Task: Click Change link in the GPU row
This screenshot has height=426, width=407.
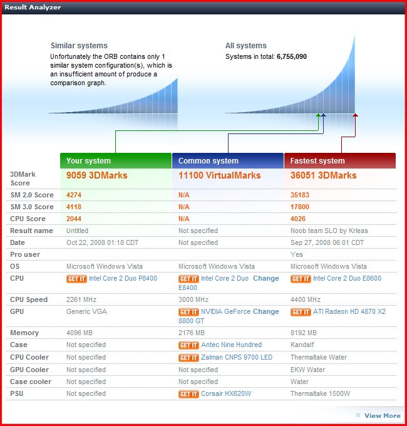Action: point(266,311)
